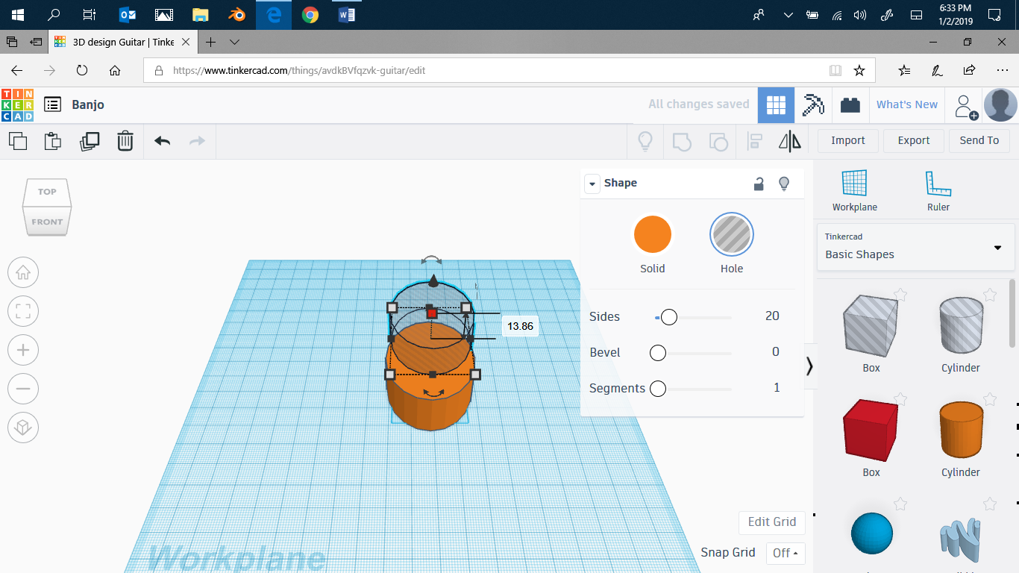Zoom out with the minus button
Screen dimensions: 1019x573
point(23,389)
